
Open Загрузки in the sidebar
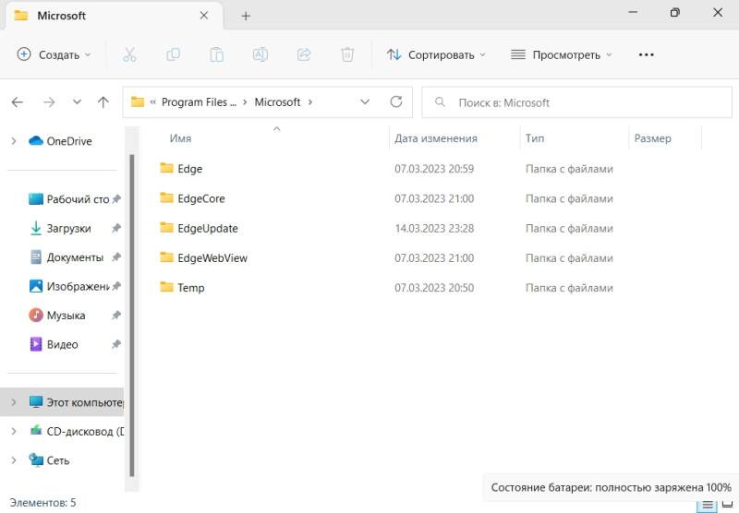click(x=68, y=229)
